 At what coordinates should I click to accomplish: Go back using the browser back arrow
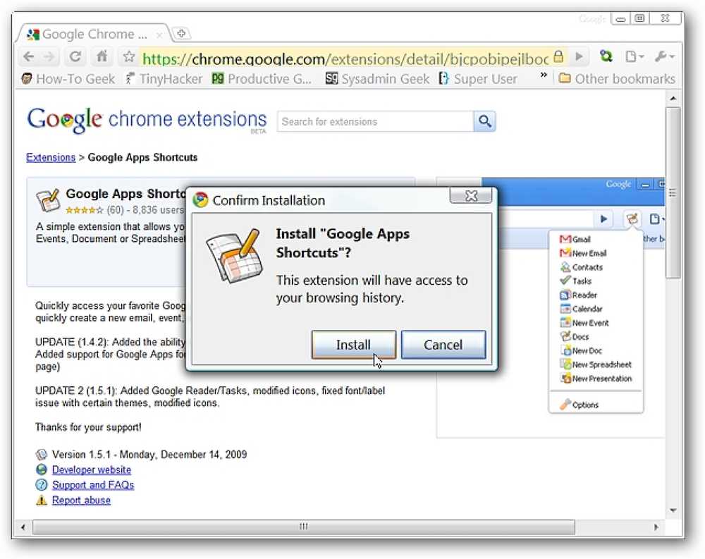29,56
